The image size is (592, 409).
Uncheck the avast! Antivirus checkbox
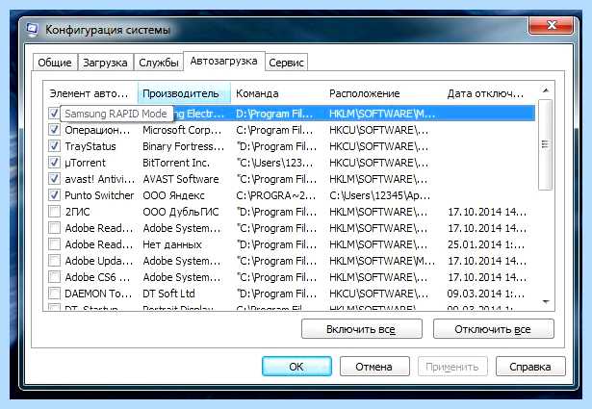pos(54,179)
